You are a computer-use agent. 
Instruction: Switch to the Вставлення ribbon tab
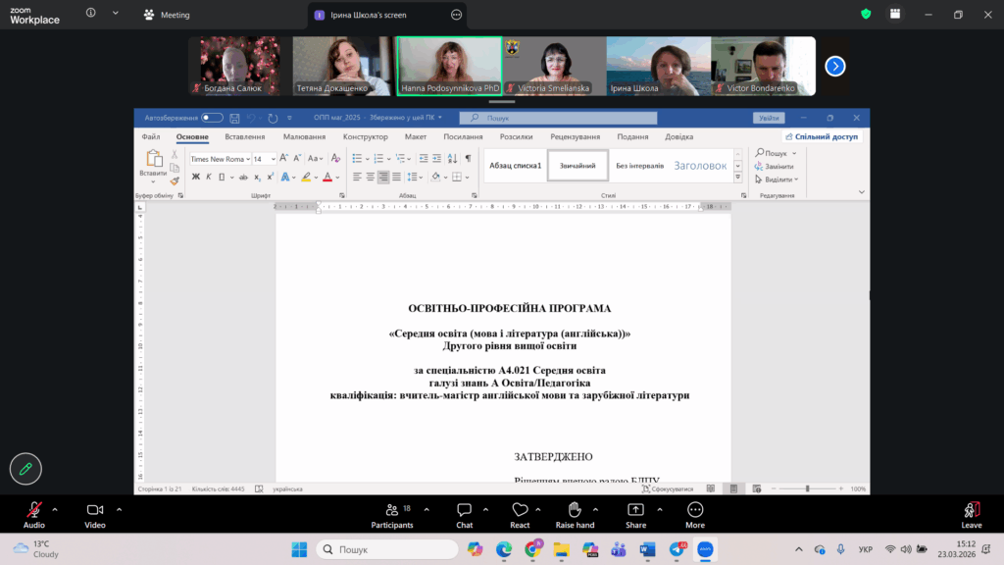(244, 137)
